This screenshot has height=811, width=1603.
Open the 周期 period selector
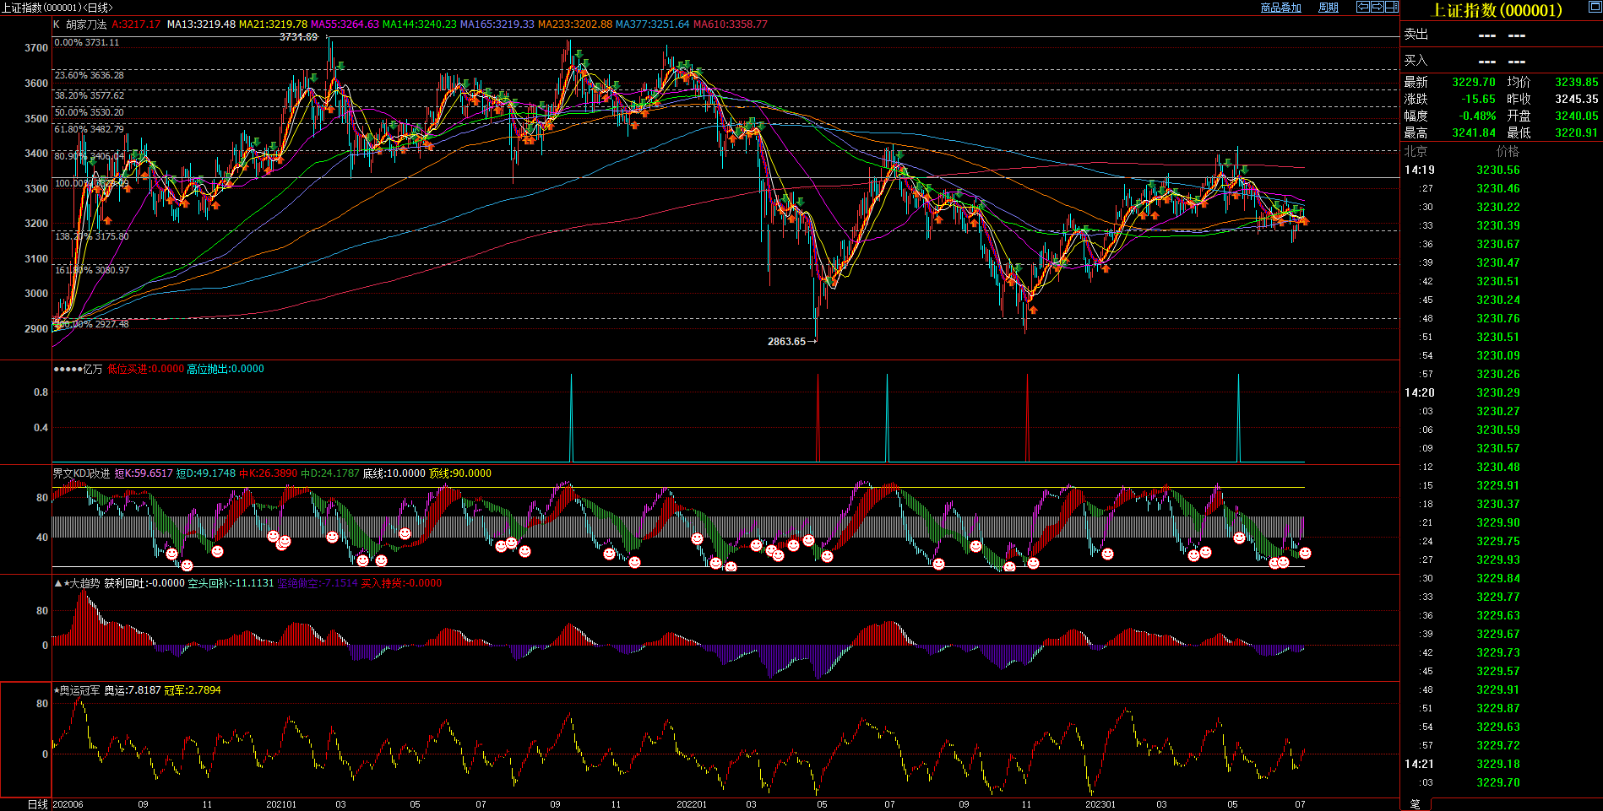pos(1329,8)
